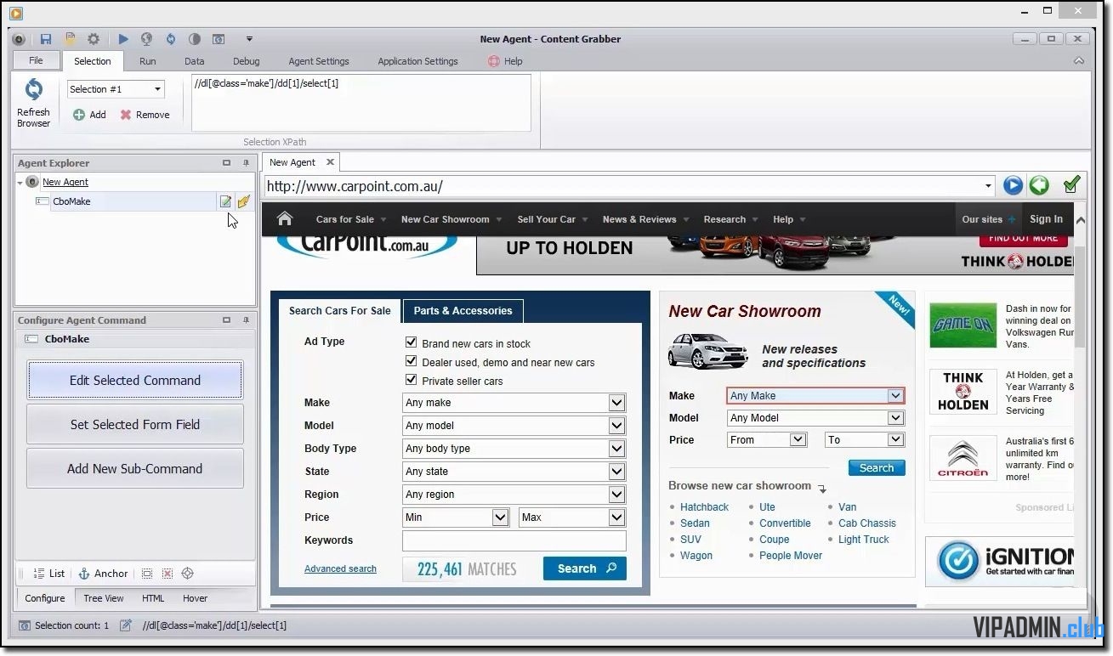Click the dashed-rectangle selection icon
1113x656 pixels.
147,574
